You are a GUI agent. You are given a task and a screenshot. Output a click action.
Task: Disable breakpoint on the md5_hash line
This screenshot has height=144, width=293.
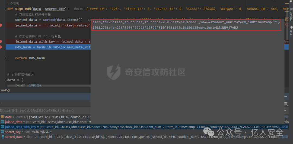[1, 47]
